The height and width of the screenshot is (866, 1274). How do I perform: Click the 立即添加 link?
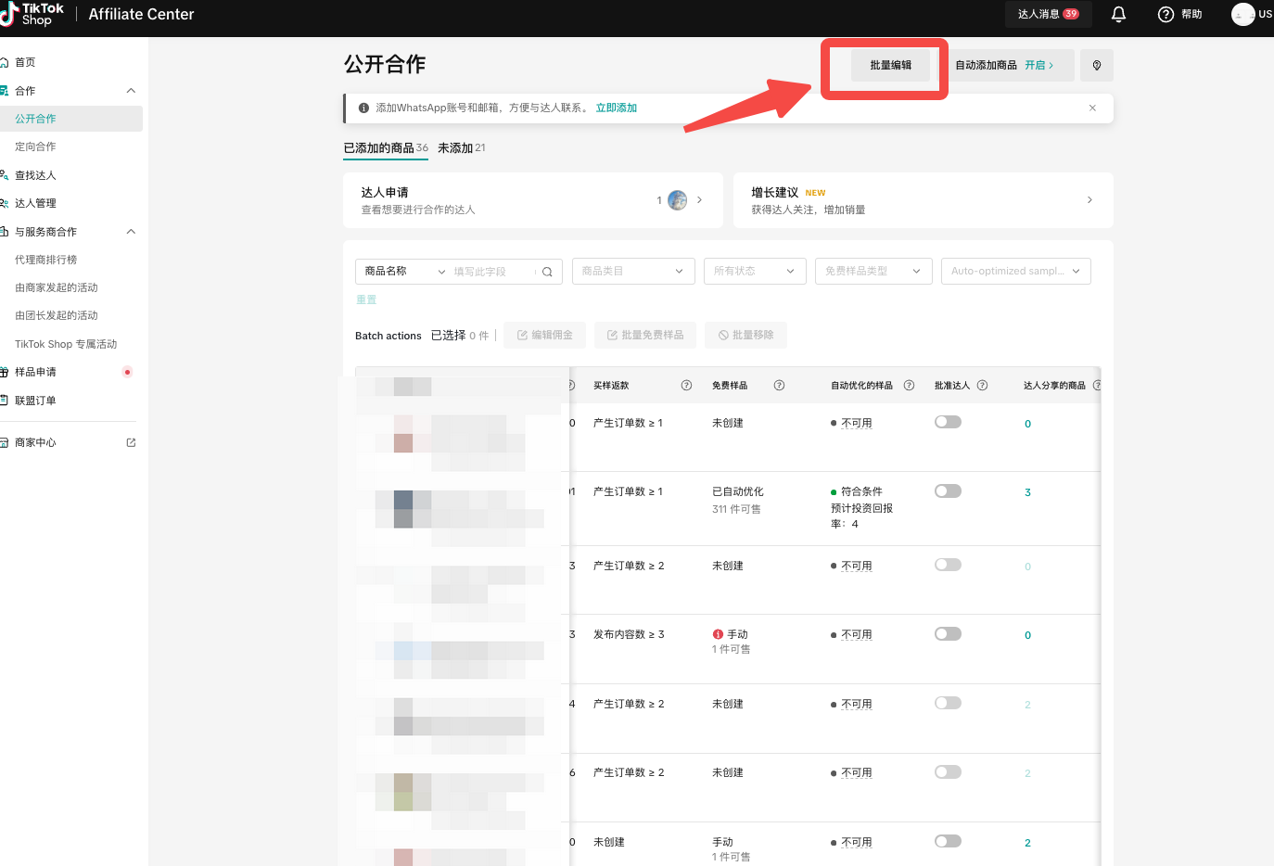coord(616,108)
